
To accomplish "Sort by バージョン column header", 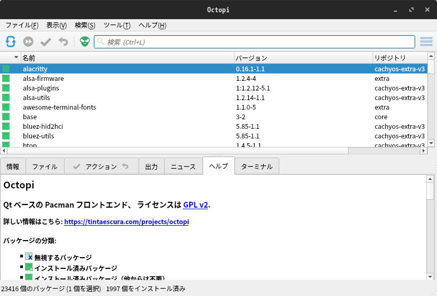I will coord(303,58).
